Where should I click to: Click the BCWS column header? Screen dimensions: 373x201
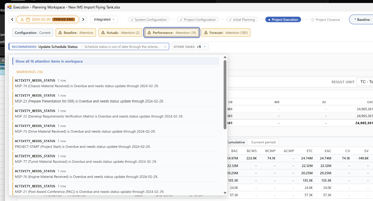[252, 151]
